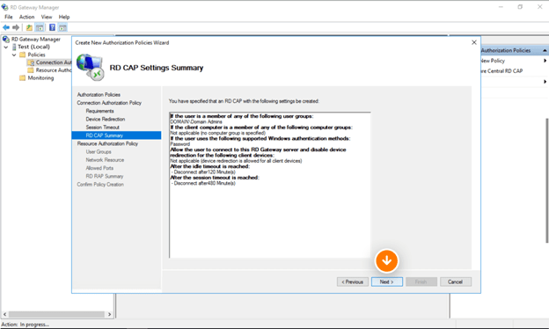Image resolution: width=549 pixels, height=329 pixels.
Task: Select Authorization Policies wizard step
Action: 99,94
